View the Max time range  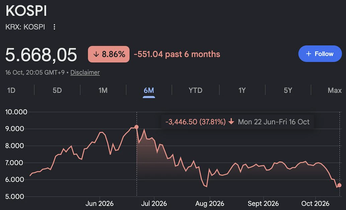tap(335, 90)
